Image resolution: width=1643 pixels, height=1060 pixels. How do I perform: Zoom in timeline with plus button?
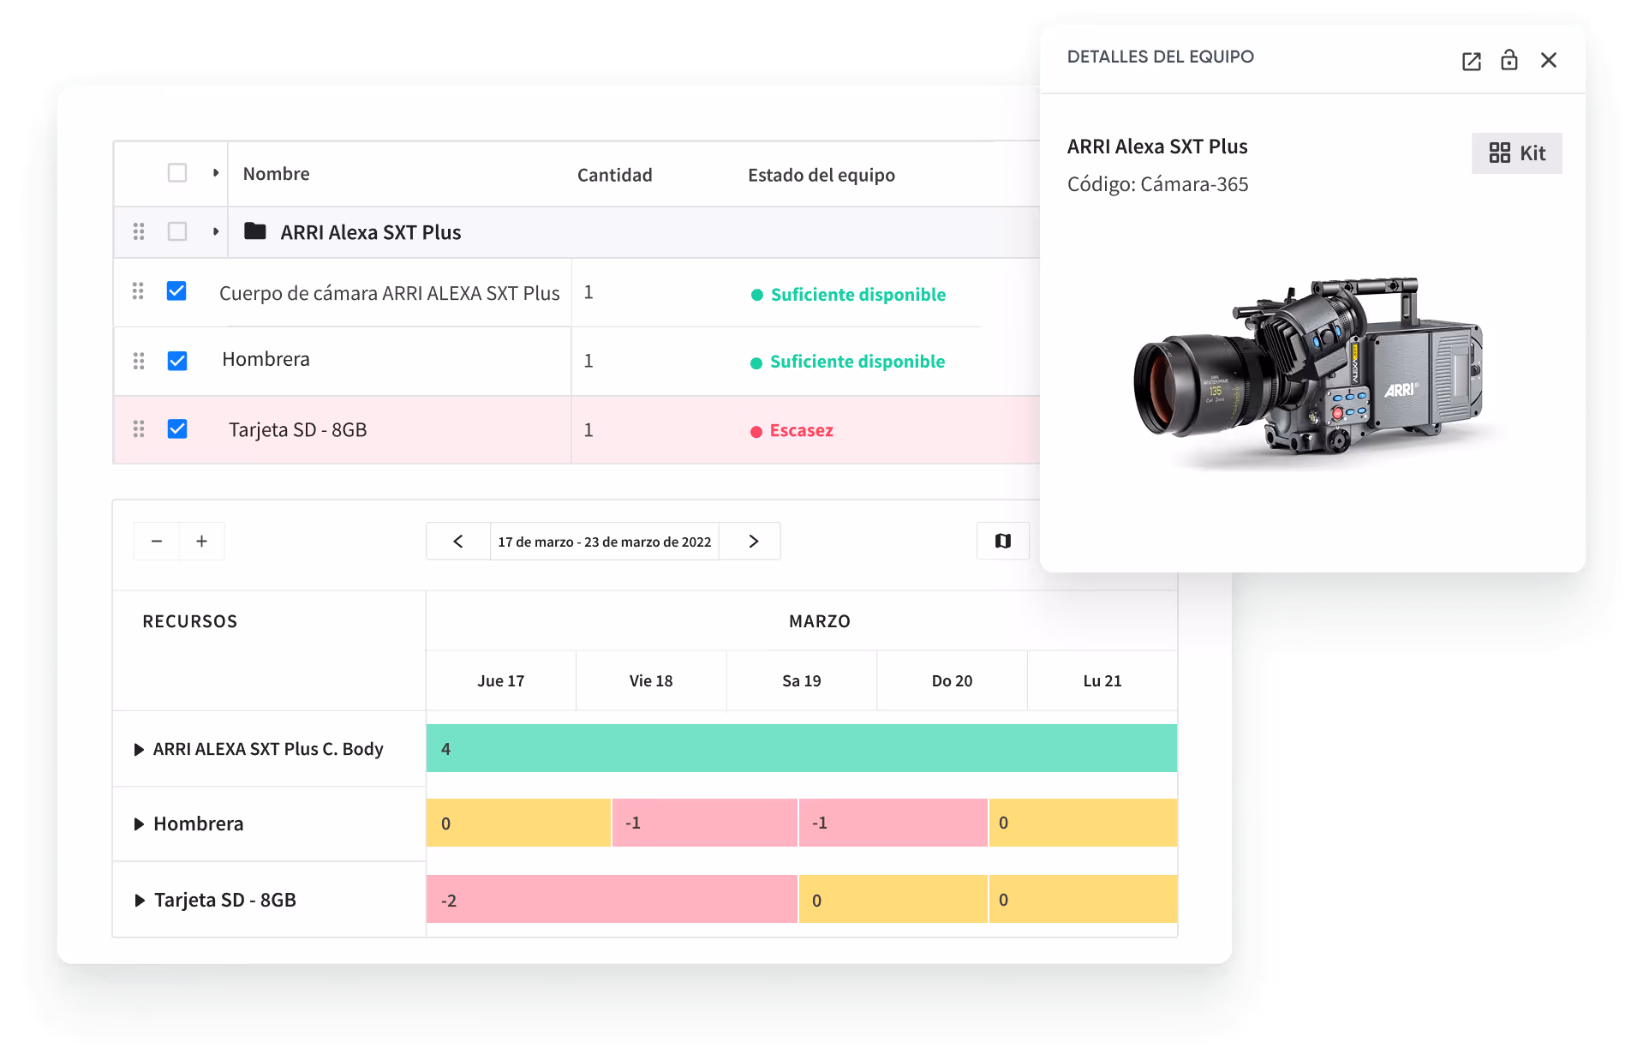coord(201,541)
